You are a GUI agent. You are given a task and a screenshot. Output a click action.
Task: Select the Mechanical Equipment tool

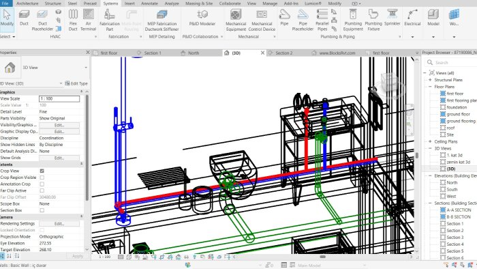click(x=236, y=20)
